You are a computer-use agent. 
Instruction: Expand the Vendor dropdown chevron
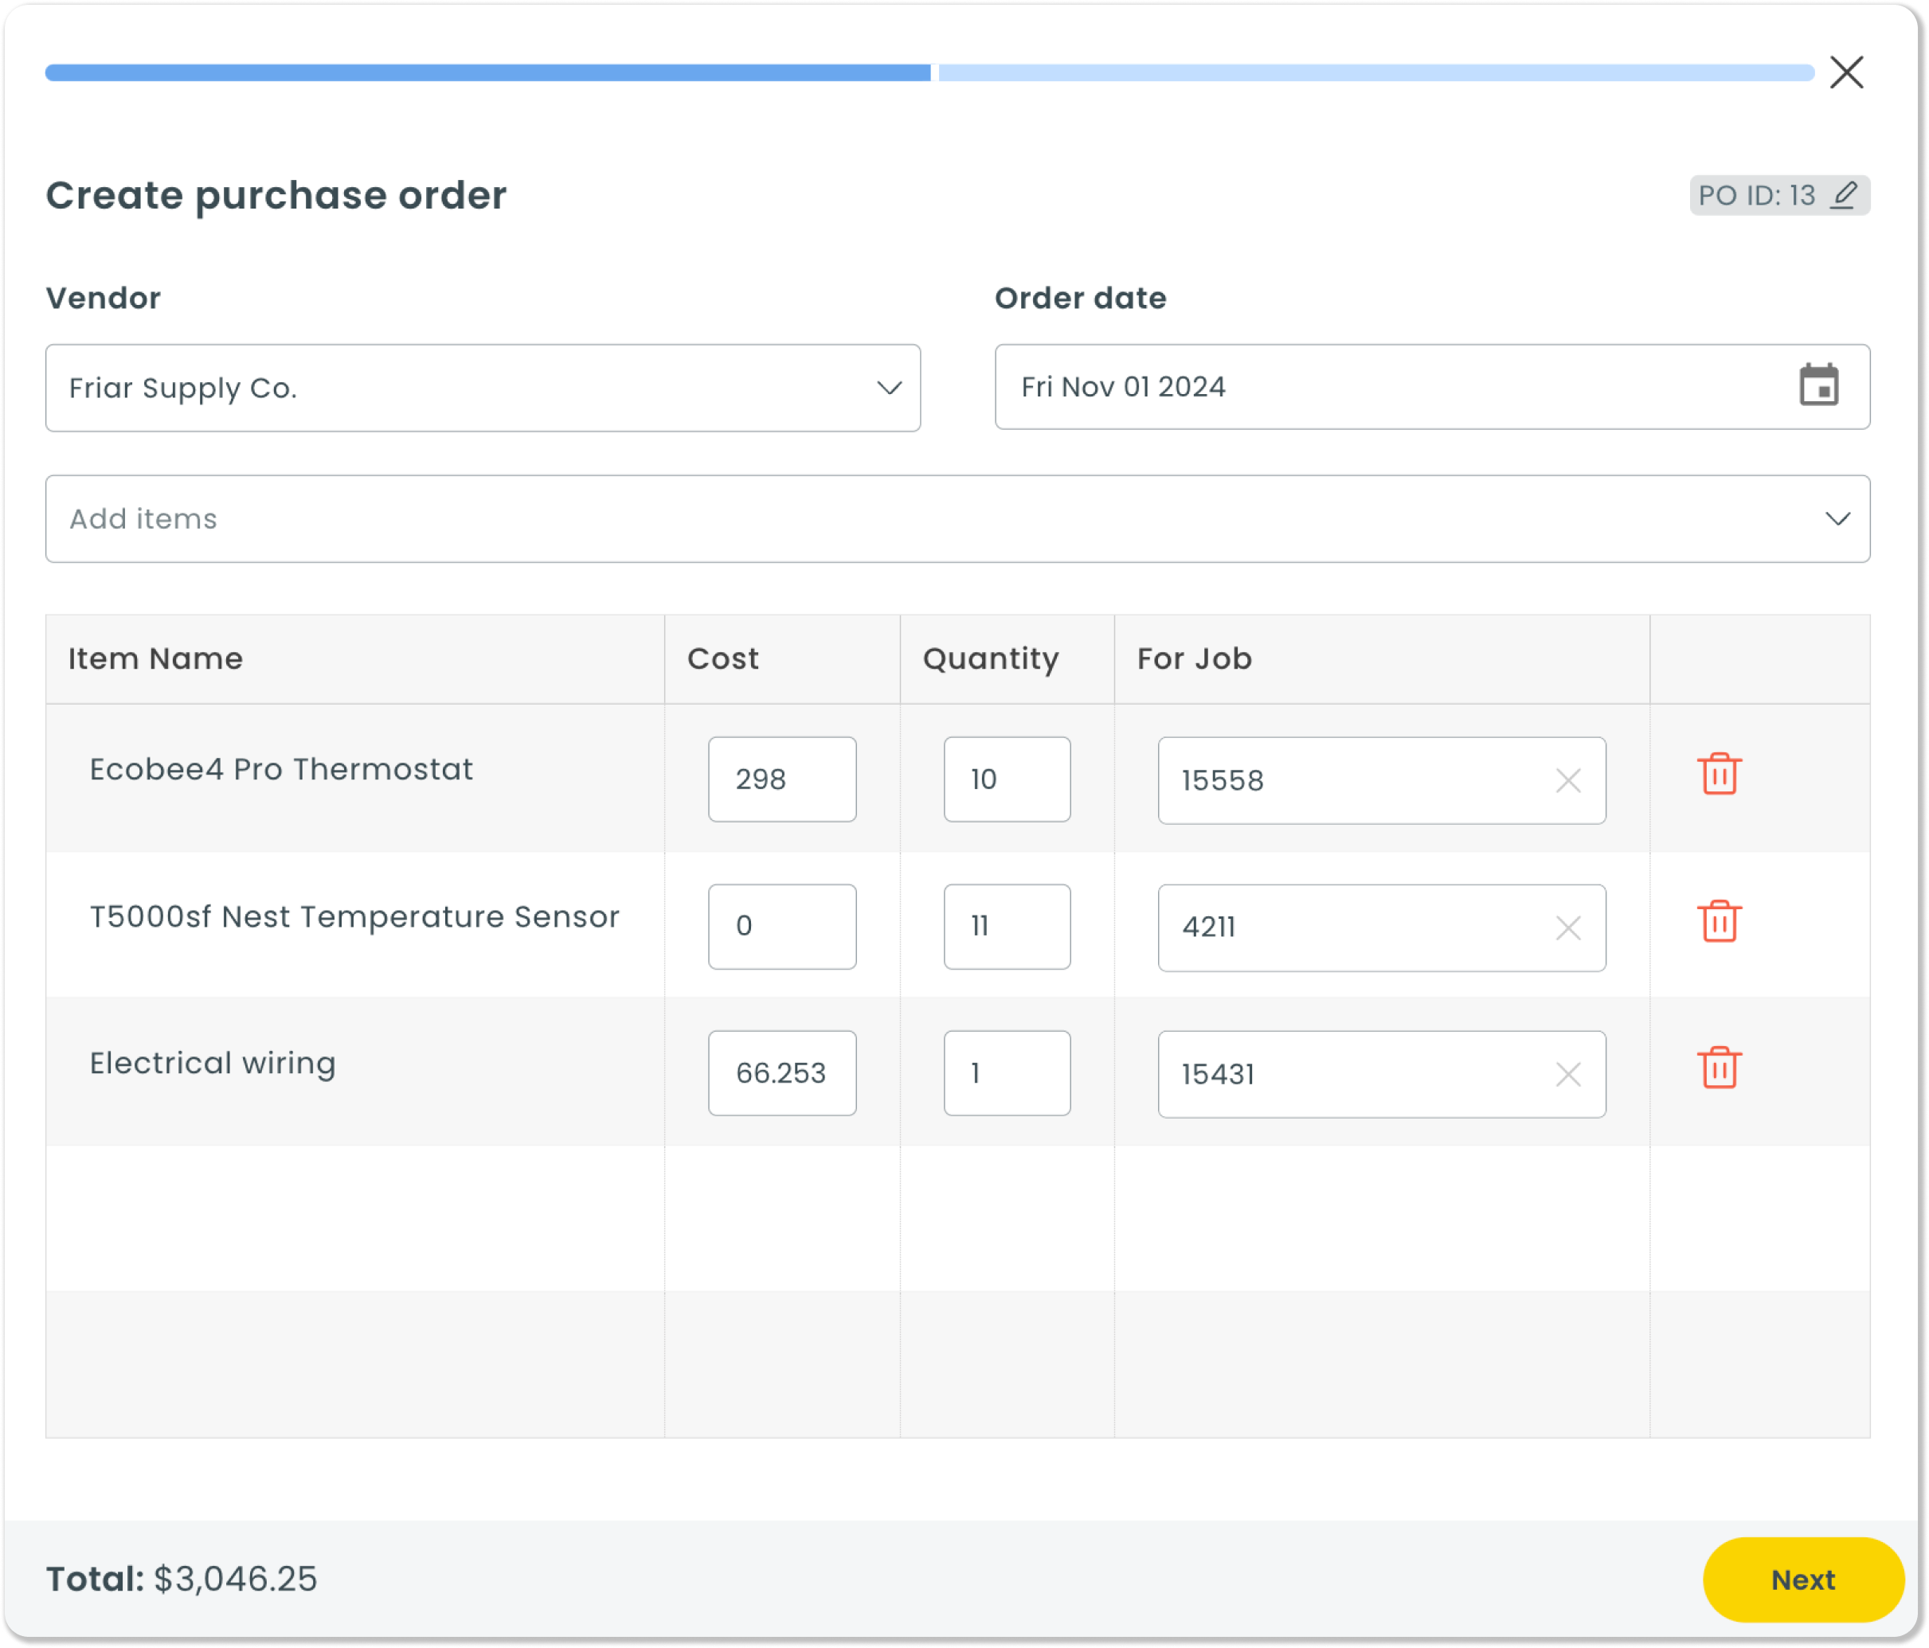pos(889,388)
